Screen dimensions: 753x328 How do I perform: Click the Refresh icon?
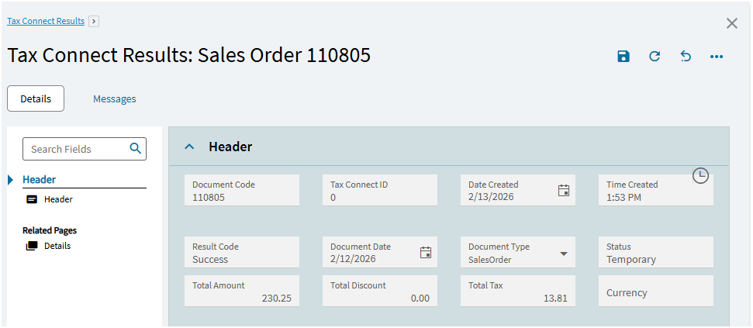(655, 56)
